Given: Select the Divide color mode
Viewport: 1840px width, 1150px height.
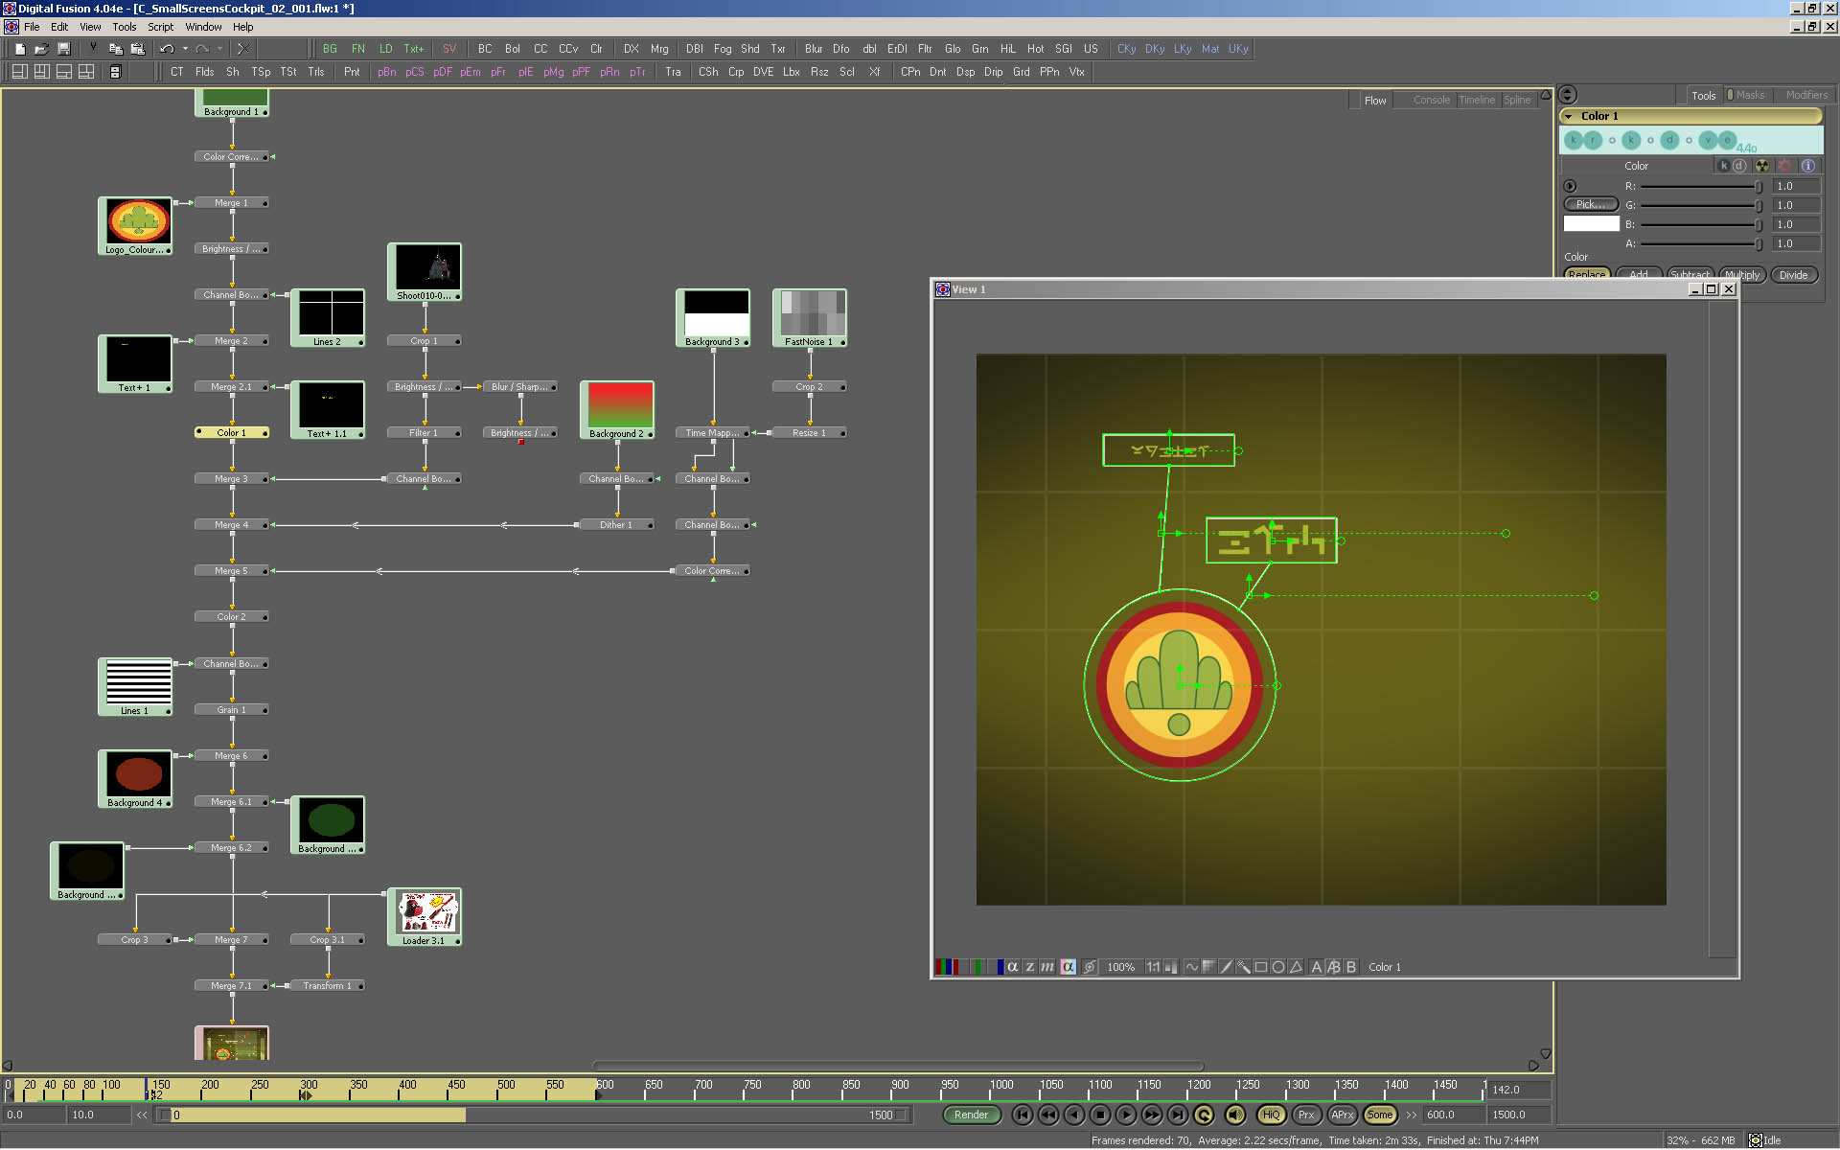Looking at the screenshot, I should (1794, 275).
